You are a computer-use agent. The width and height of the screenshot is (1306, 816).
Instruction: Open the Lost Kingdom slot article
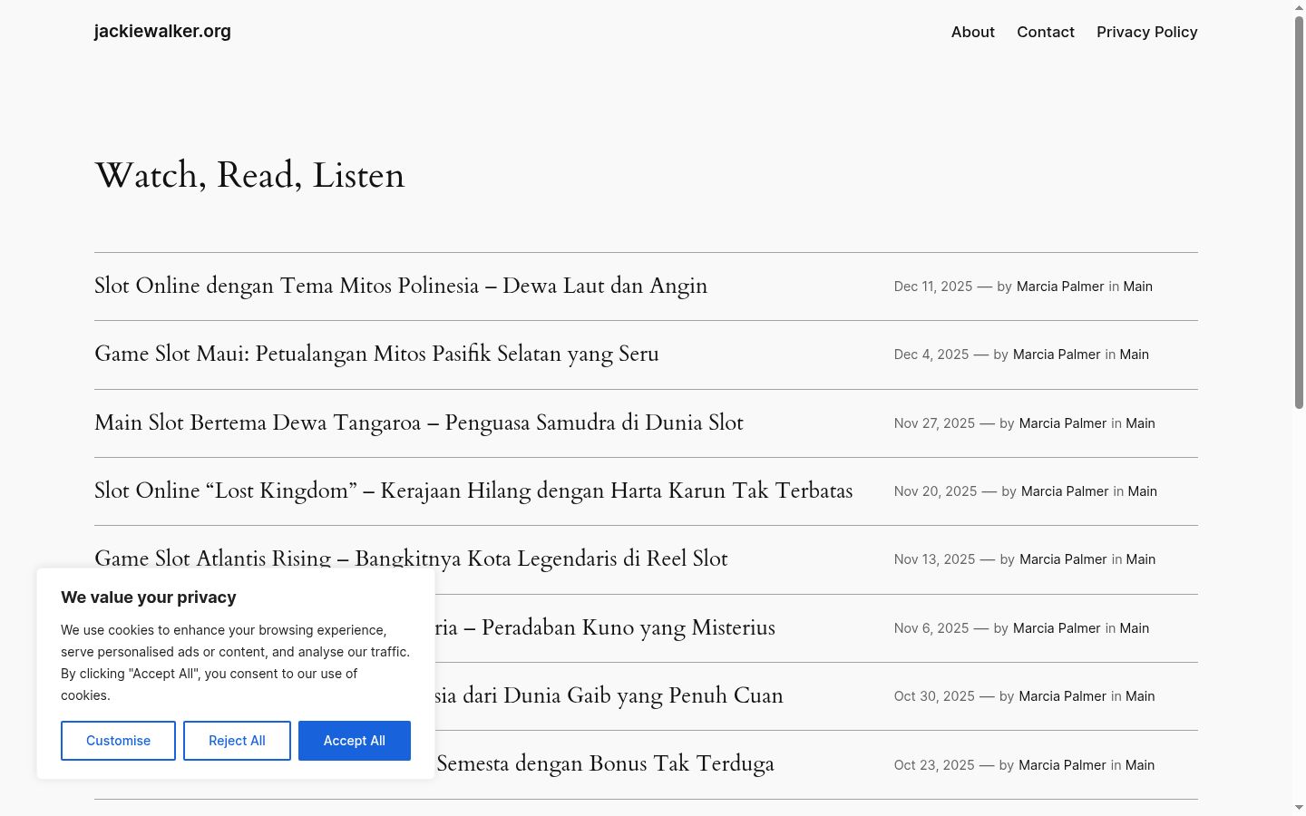[x=473, y=491]
